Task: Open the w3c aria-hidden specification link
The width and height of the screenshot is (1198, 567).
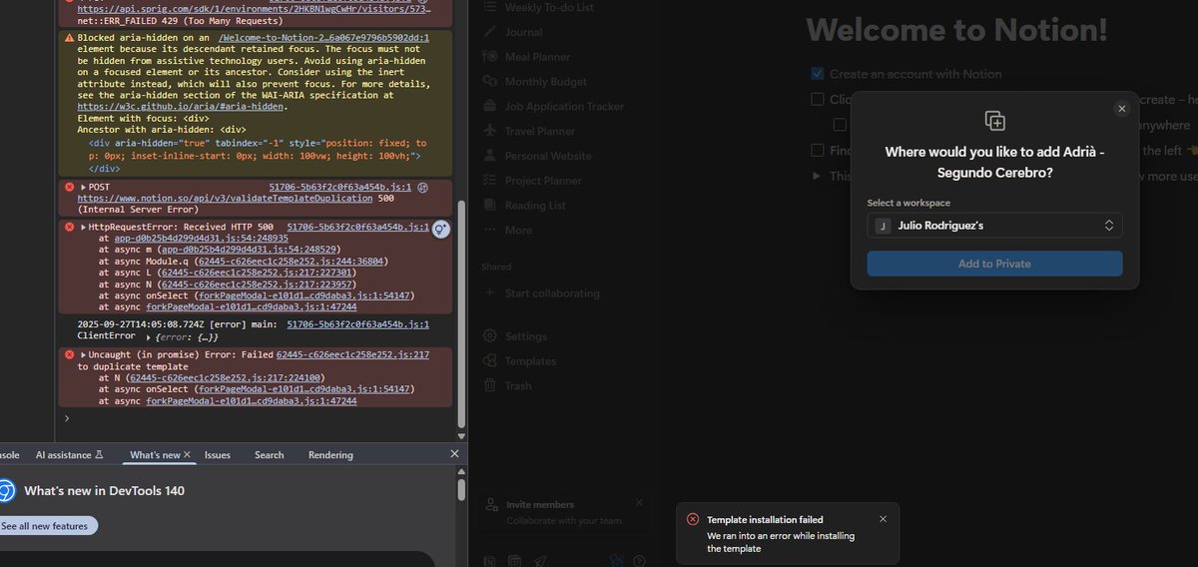Action: [181, 106]
